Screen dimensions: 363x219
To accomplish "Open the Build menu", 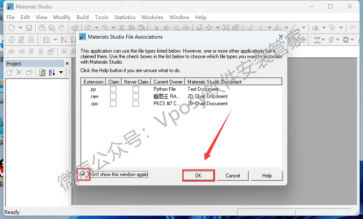I will click(82, 17).
